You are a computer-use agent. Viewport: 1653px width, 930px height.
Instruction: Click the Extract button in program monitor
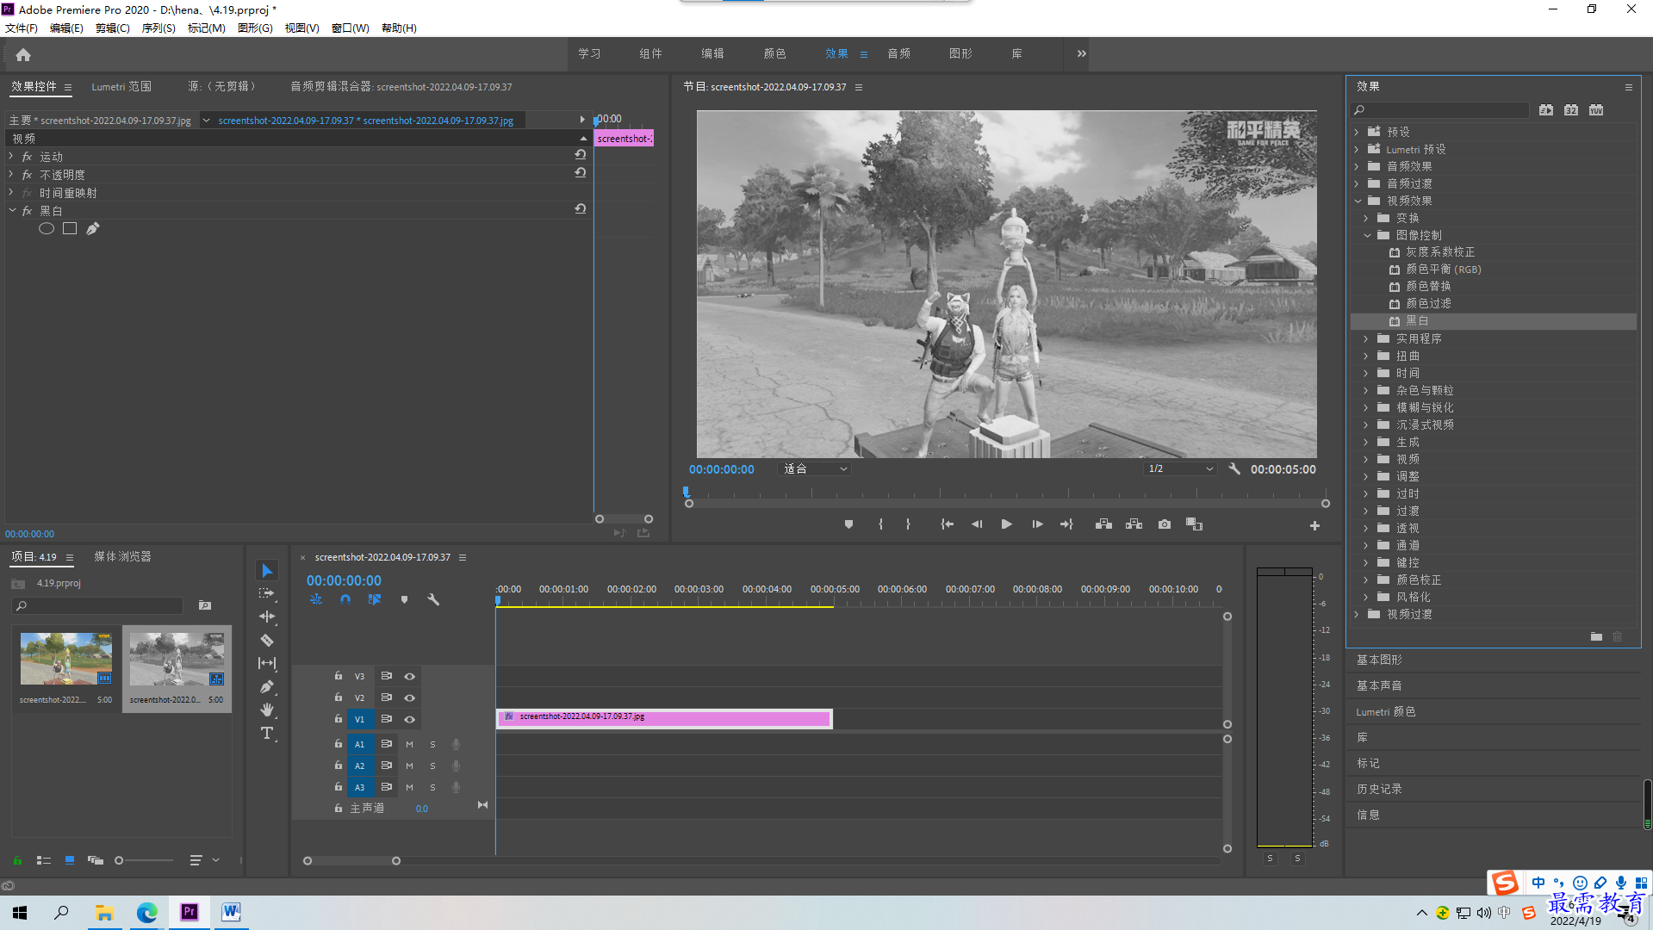[1134, 524]
